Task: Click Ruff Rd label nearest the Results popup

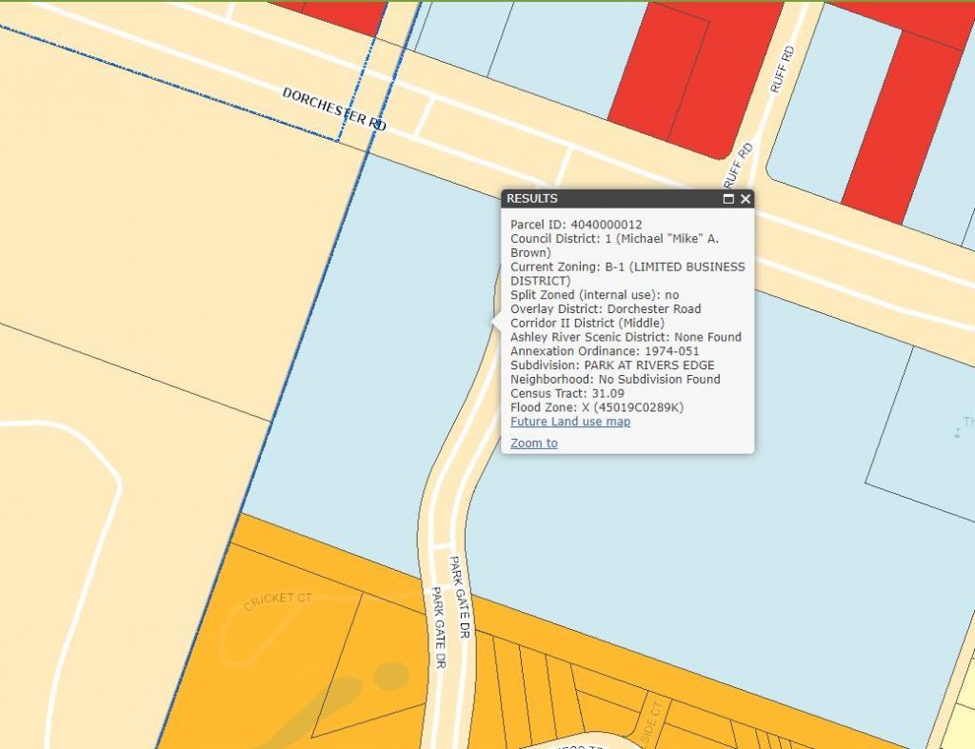Action: (738, 165)
